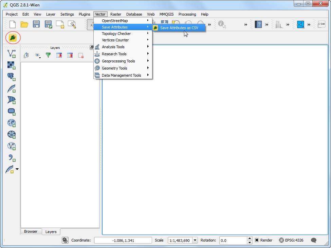The image size is (331, 248).
Task: Switch to the Browser tab
Action: [x=31, y=231]
